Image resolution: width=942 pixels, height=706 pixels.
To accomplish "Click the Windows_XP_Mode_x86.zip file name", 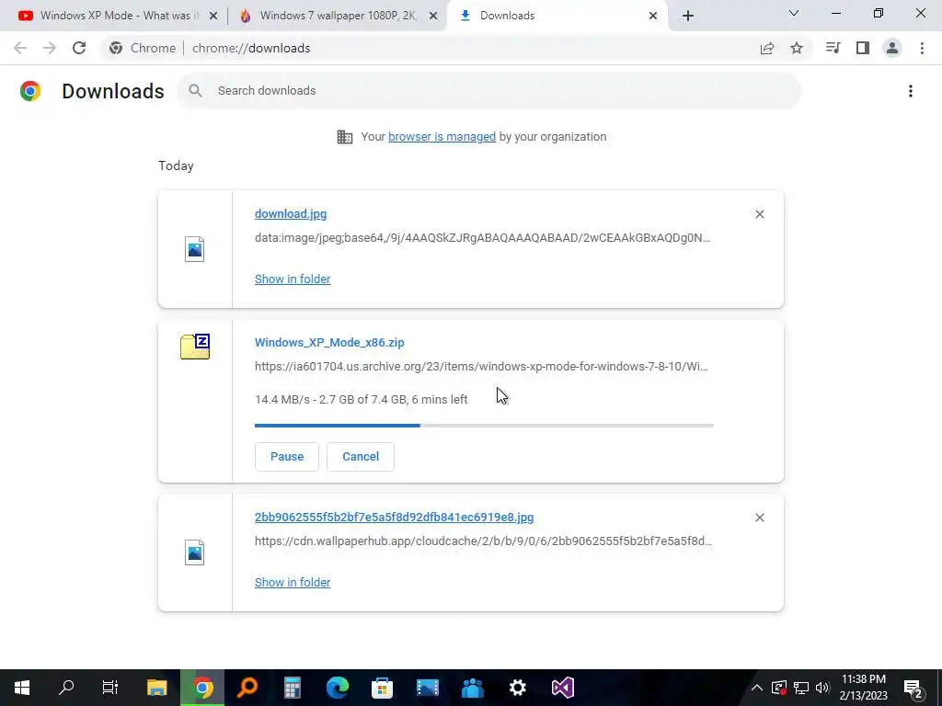I will pyautogui.click(x=329, y=343).
